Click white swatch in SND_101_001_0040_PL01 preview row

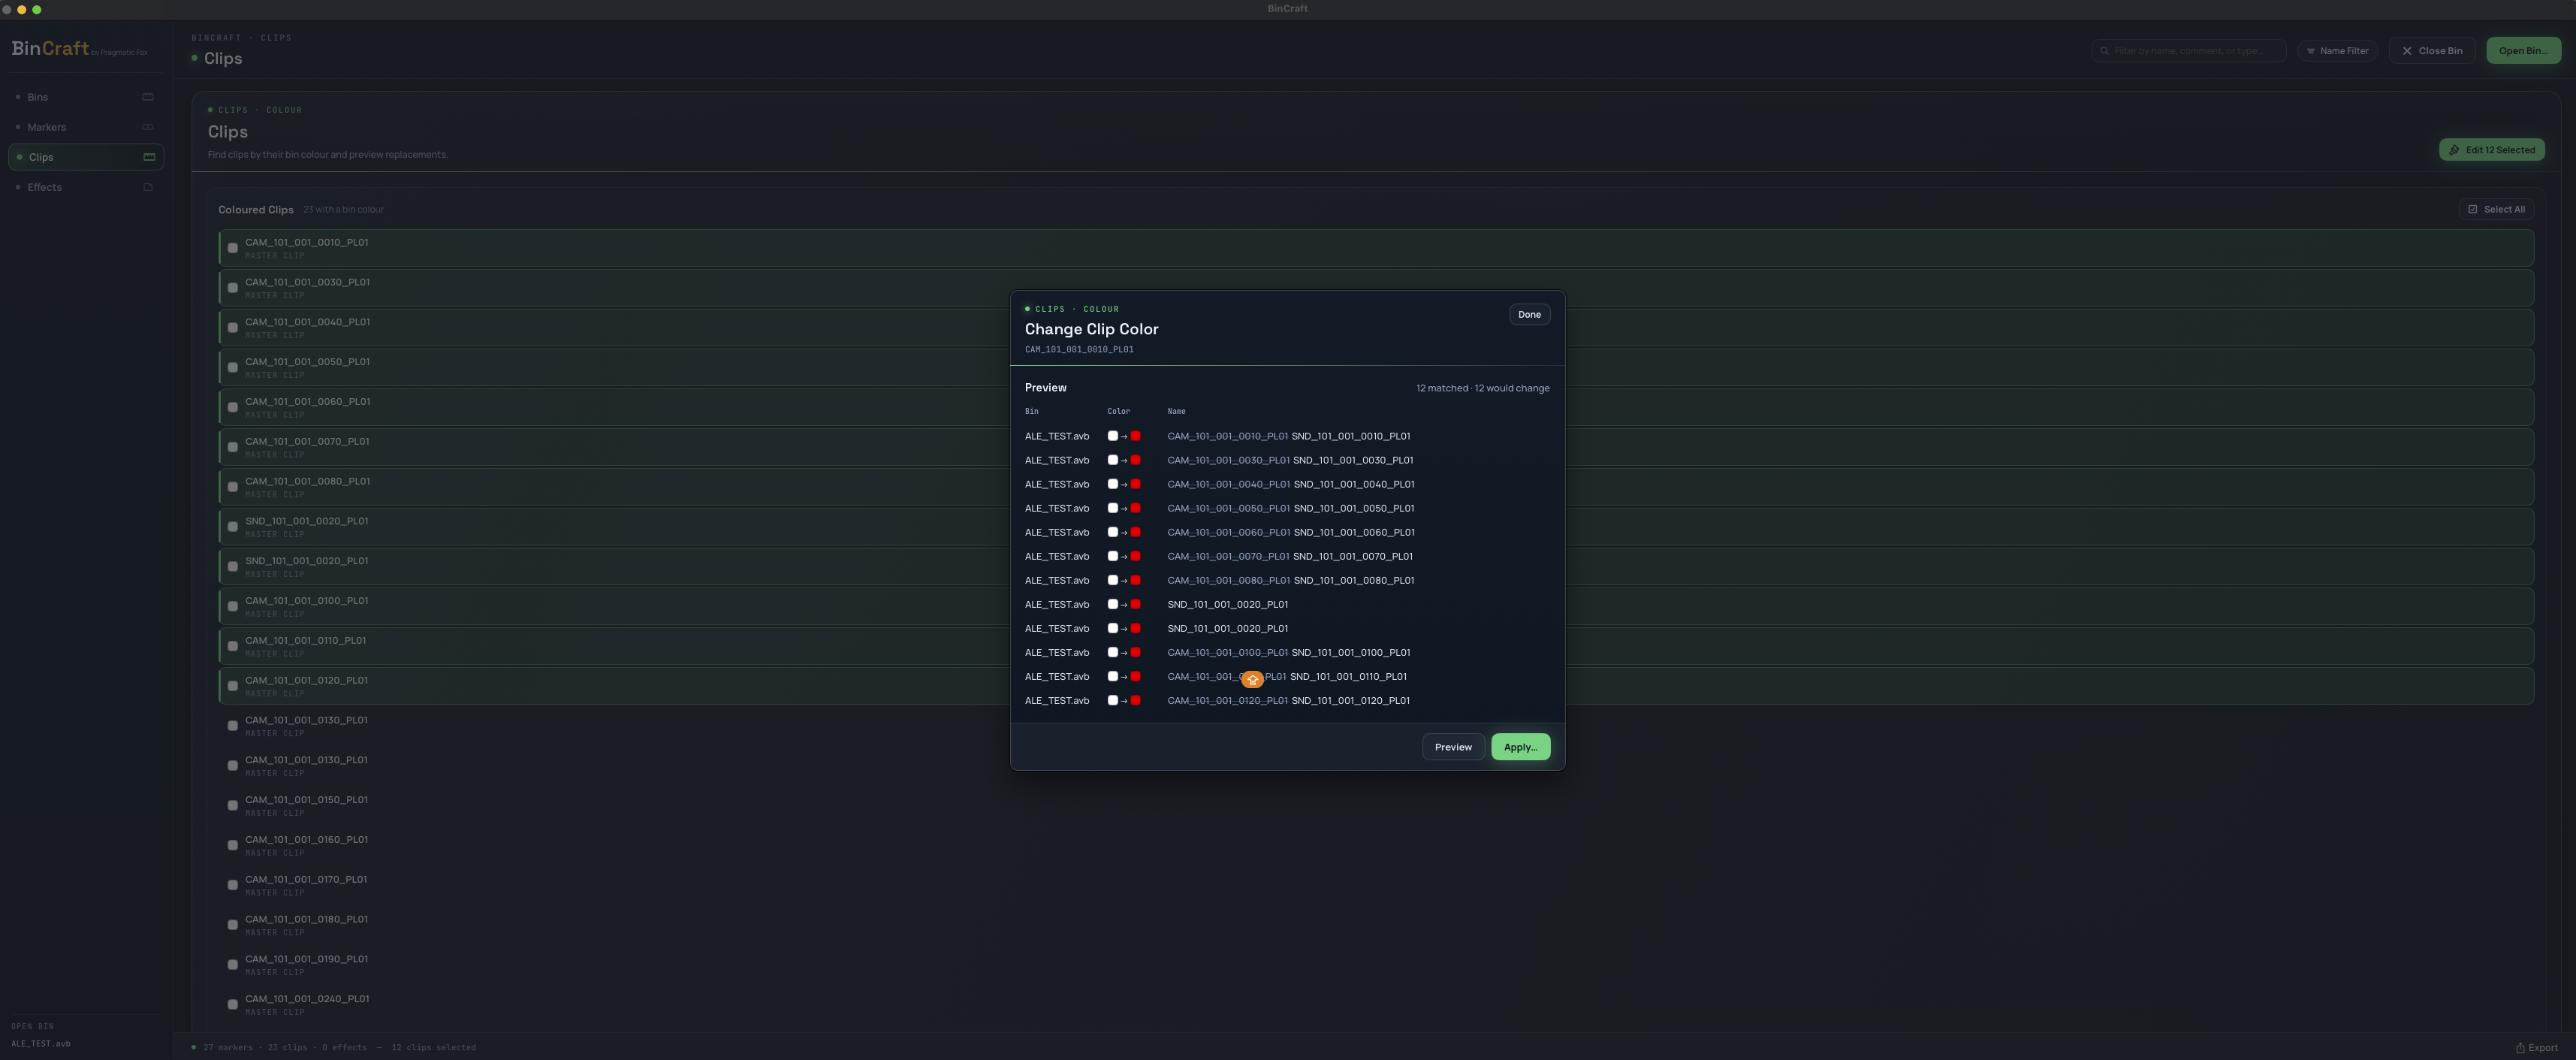point(1112,484)
